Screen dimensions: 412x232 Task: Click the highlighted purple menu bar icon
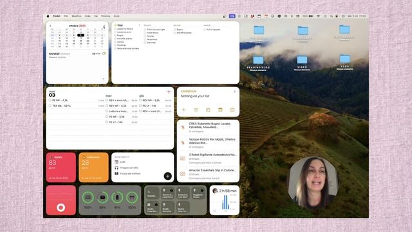coord(232,16)
